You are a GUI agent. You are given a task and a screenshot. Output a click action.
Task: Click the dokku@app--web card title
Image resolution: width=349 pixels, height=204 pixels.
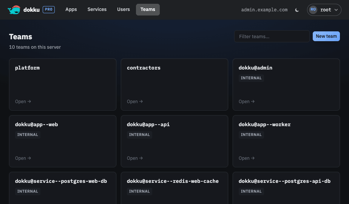click(x=37, y=125)
